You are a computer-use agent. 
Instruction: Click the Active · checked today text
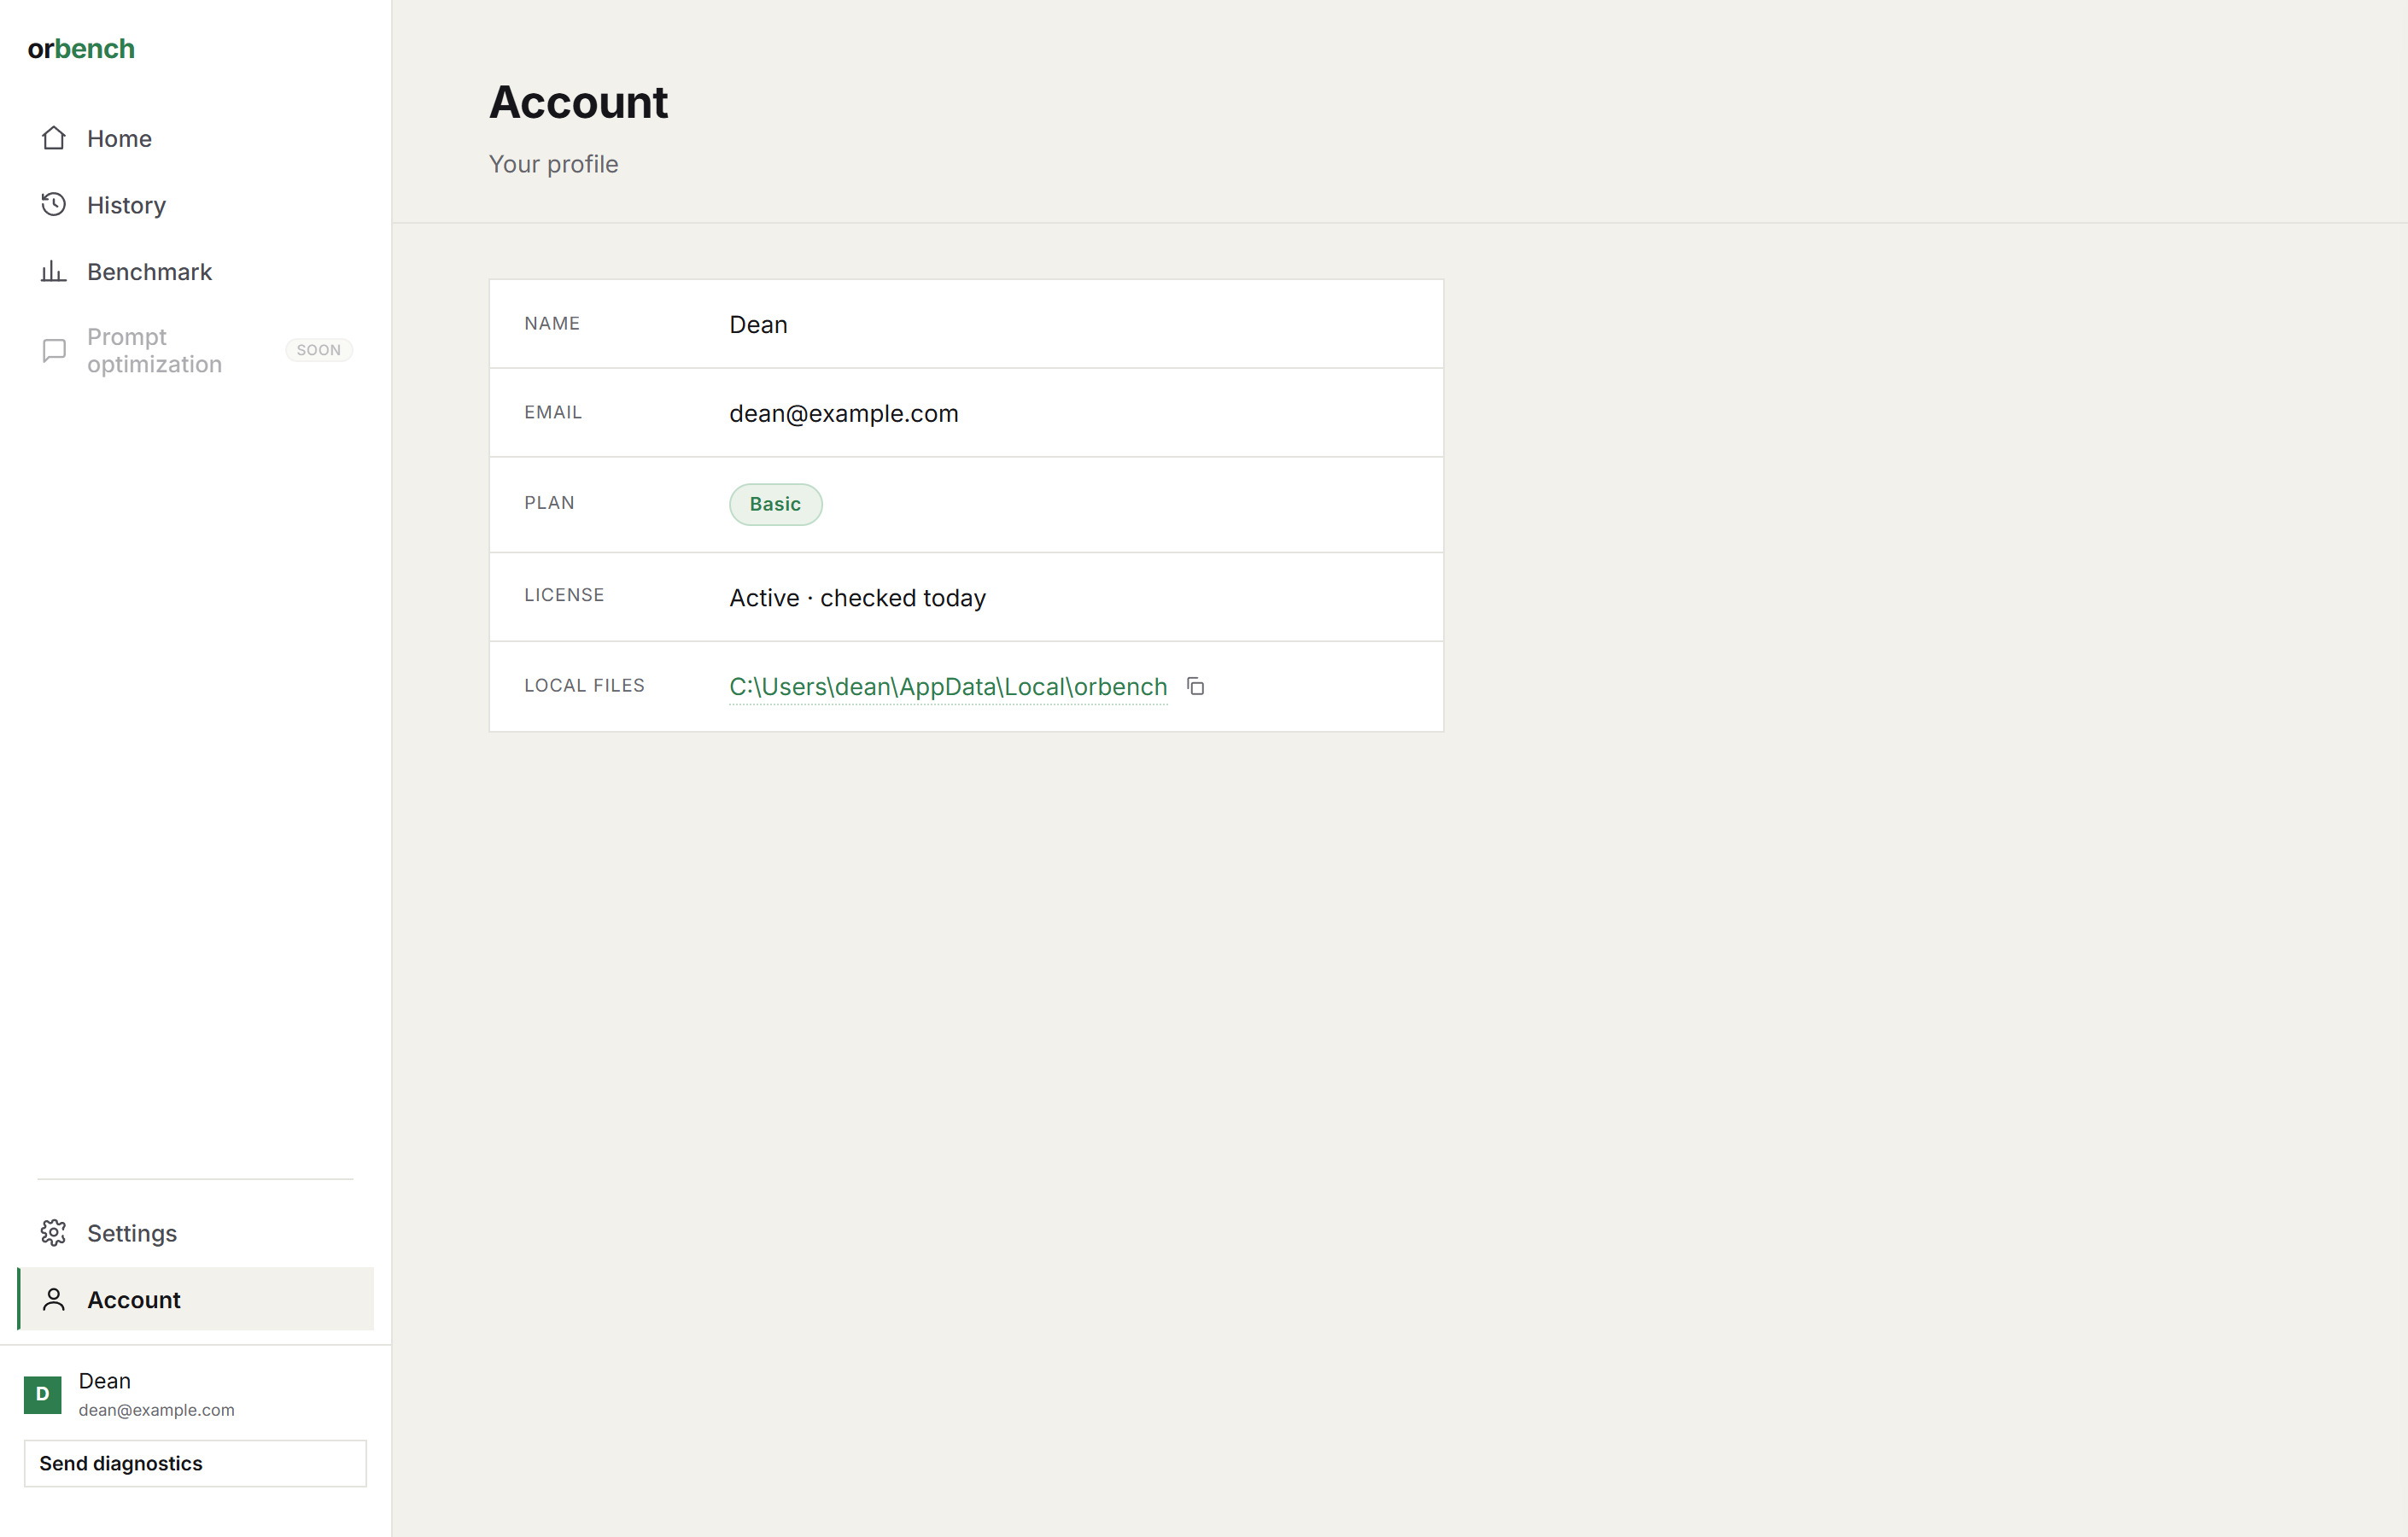pos(857,597)
